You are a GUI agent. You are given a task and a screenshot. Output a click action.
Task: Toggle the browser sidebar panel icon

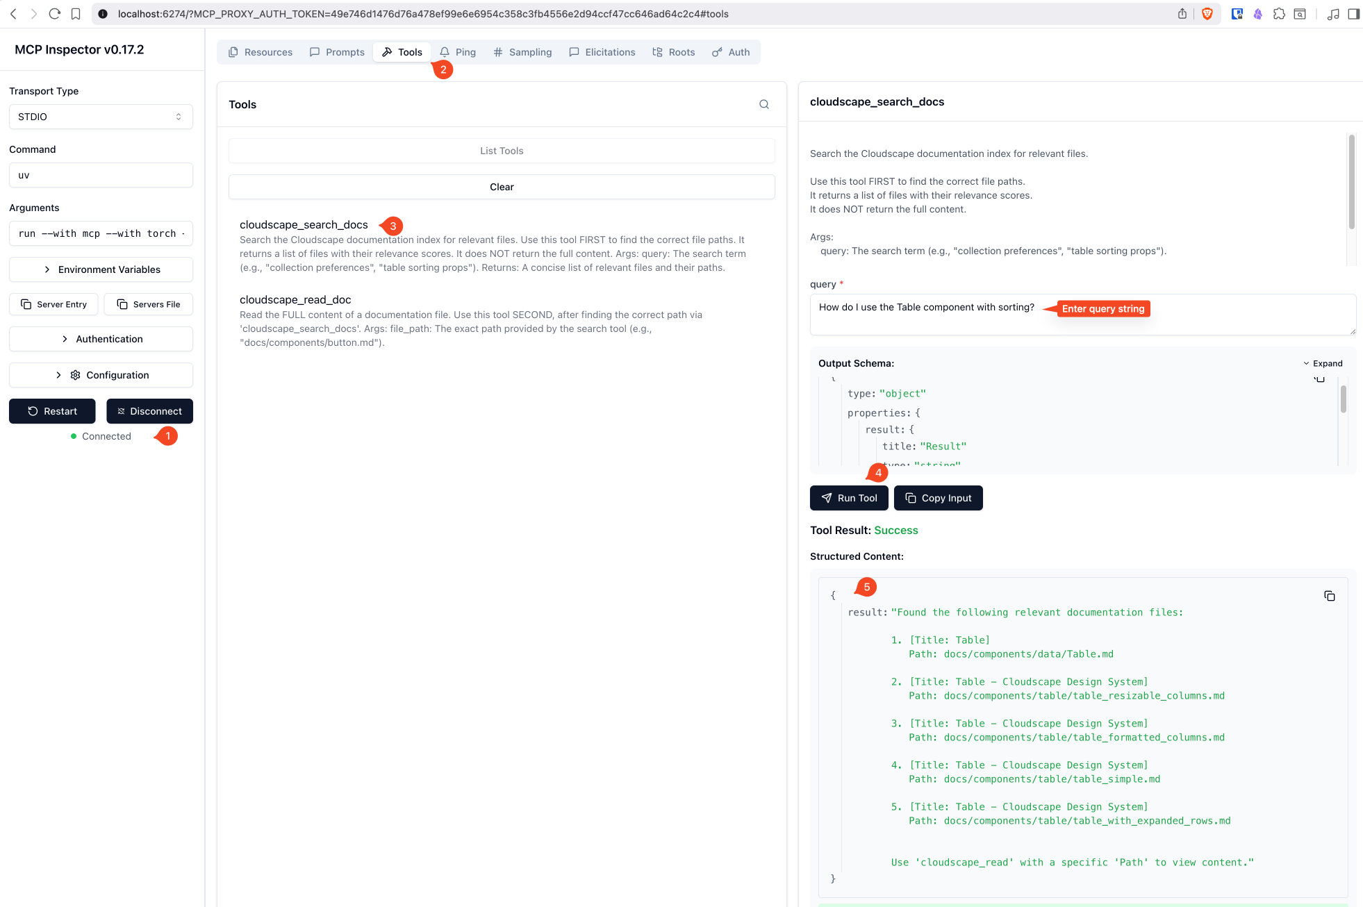1353,13
